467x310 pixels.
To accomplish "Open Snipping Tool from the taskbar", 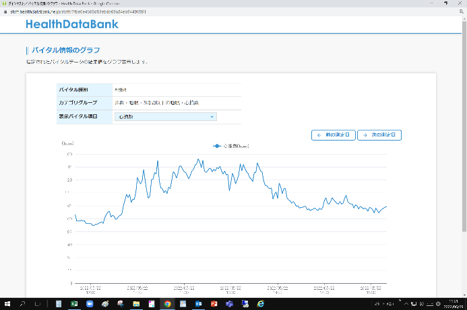I will 121,304.
